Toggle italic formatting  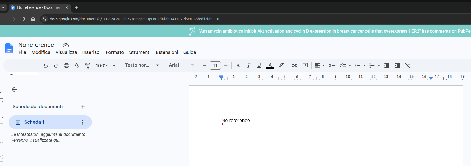pos(248,65)
